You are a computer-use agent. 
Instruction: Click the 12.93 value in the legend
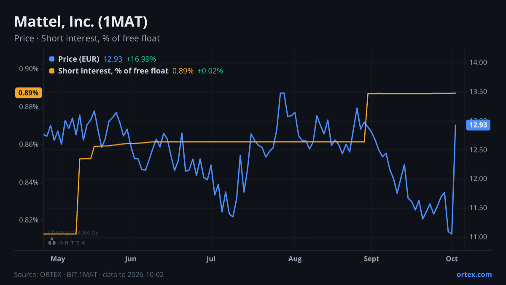(x=113, y=59)
